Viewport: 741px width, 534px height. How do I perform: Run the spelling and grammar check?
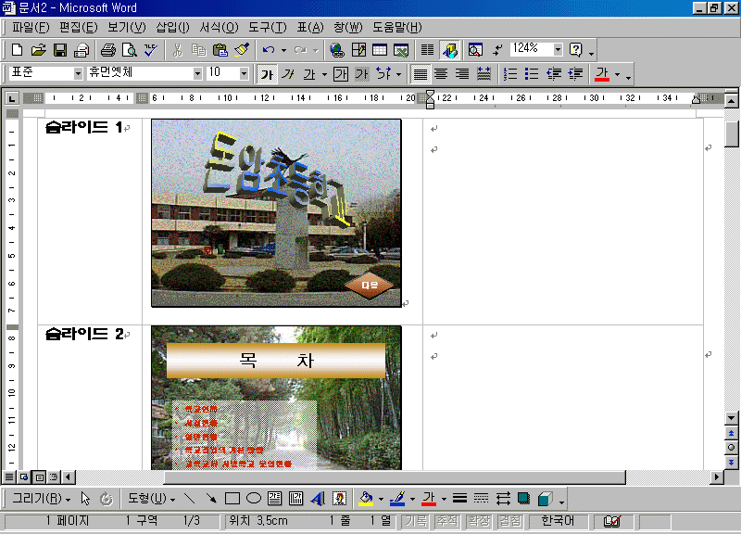151,50
